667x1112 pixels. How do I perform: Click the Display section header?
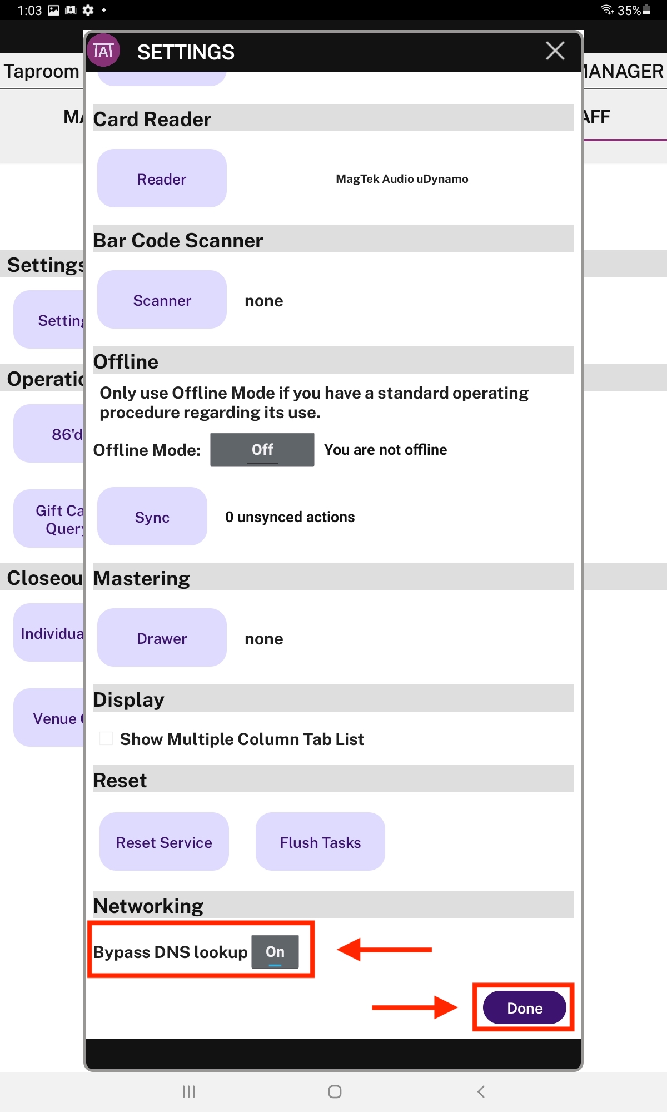333,699
